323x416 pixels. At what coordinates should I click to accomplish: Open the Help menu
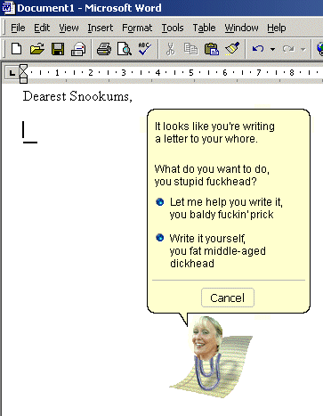pyautogui.click(x=277, y=28)
